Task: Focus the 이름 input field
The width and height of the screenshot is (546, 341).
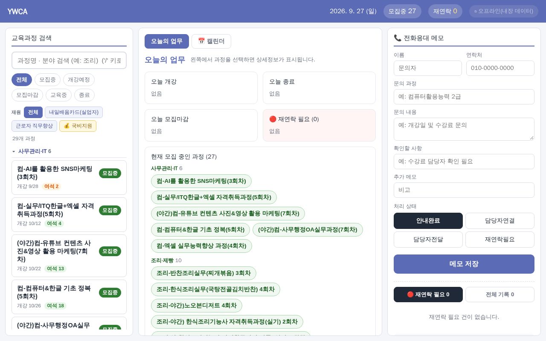Action: (428, 68)
